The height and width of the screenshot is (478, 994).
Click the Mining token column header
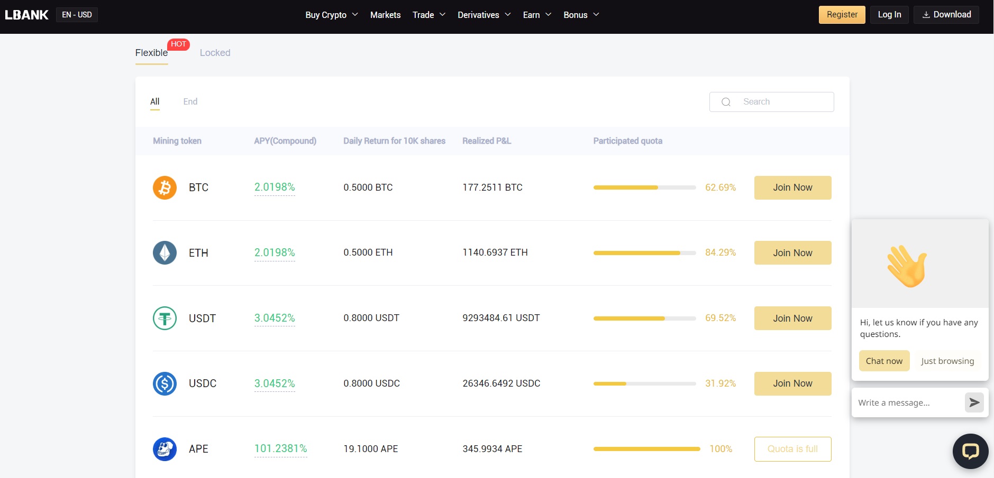[177, 141]
